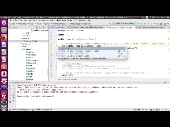Open the VCS menu
The width and height of the screenshot is (170, 127).
[75, 20]
